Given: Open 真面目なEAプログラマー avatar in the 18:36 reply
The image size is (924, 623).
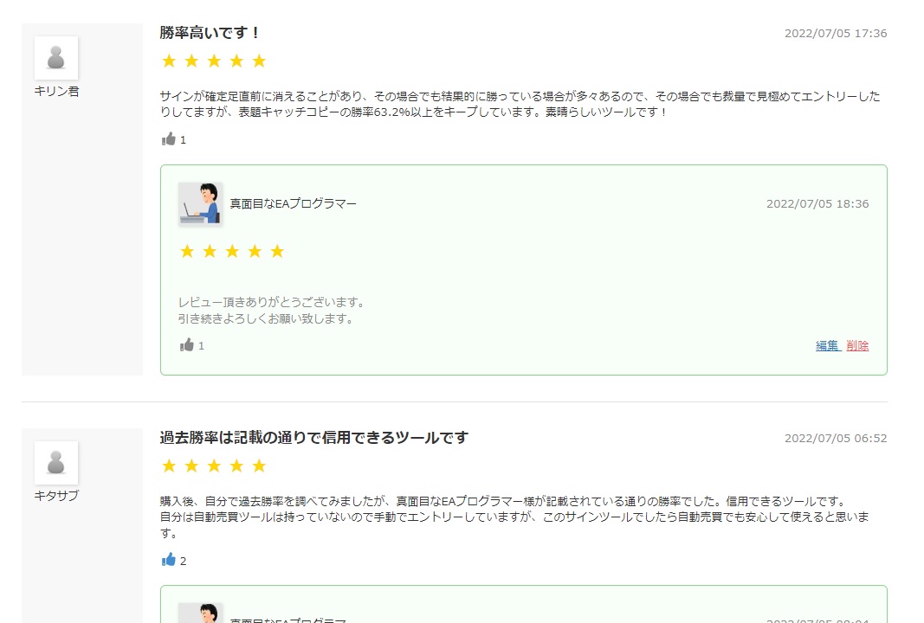Looking at the screenshot, I should click(x=200, y=204).
